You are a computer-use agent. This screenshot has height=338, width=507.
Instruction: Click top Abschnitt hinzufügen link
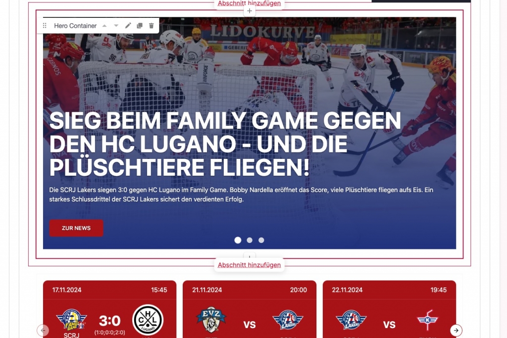click(x=250, y=3)
